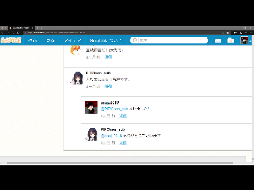Viewport: 254px width, 190px height.
Task: Click 返信 under asaju2018 reply
Action: 123,116
